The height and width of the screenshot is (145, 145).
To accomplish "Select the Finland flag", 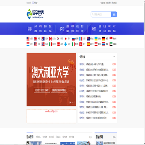I will 66,44.
